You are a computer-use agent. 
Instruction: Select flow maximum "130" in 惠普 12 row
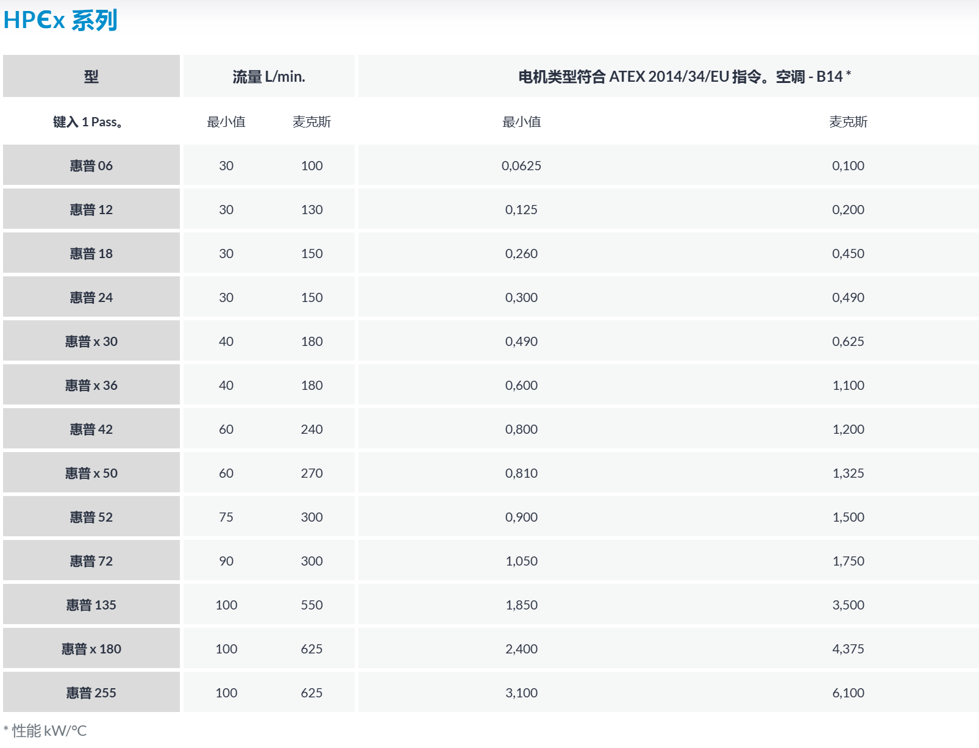311,210
